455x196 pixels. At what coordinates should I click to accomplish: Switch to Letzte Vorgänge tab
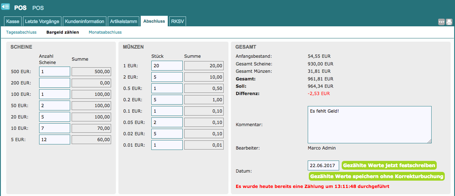click(42, 21)
